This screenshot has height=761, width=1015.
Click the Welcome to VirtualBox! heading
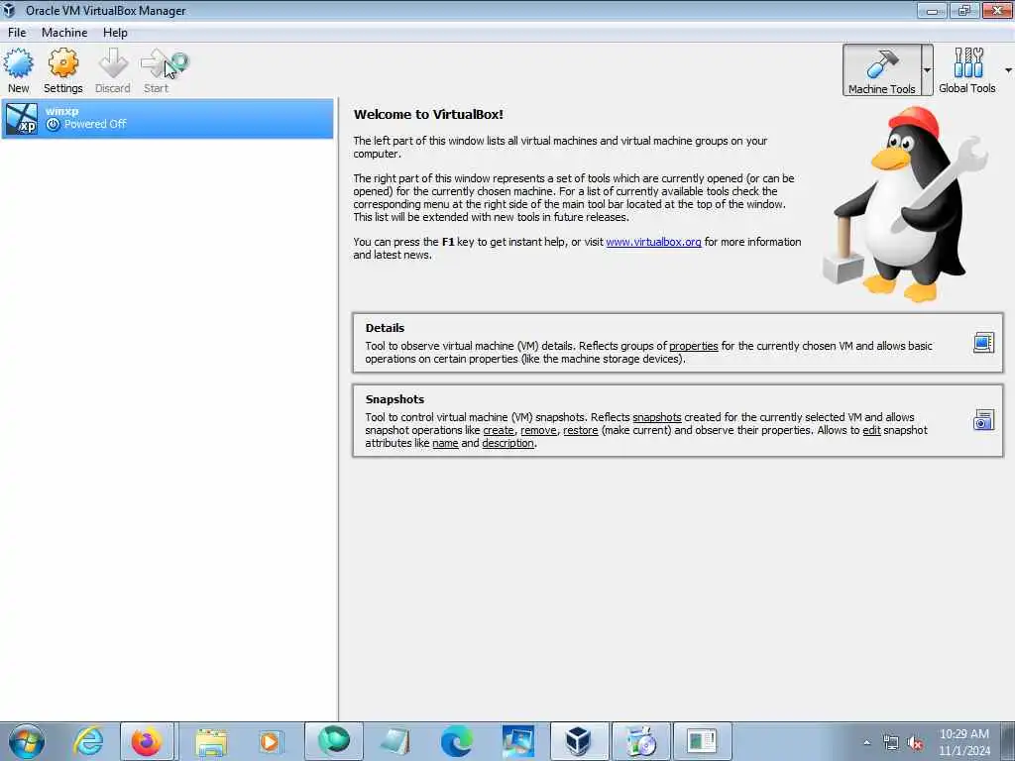coord(428,115)
